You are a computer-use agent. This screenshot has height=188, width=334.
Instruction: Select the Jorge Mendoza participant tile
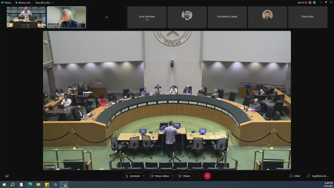coord(147,17)
